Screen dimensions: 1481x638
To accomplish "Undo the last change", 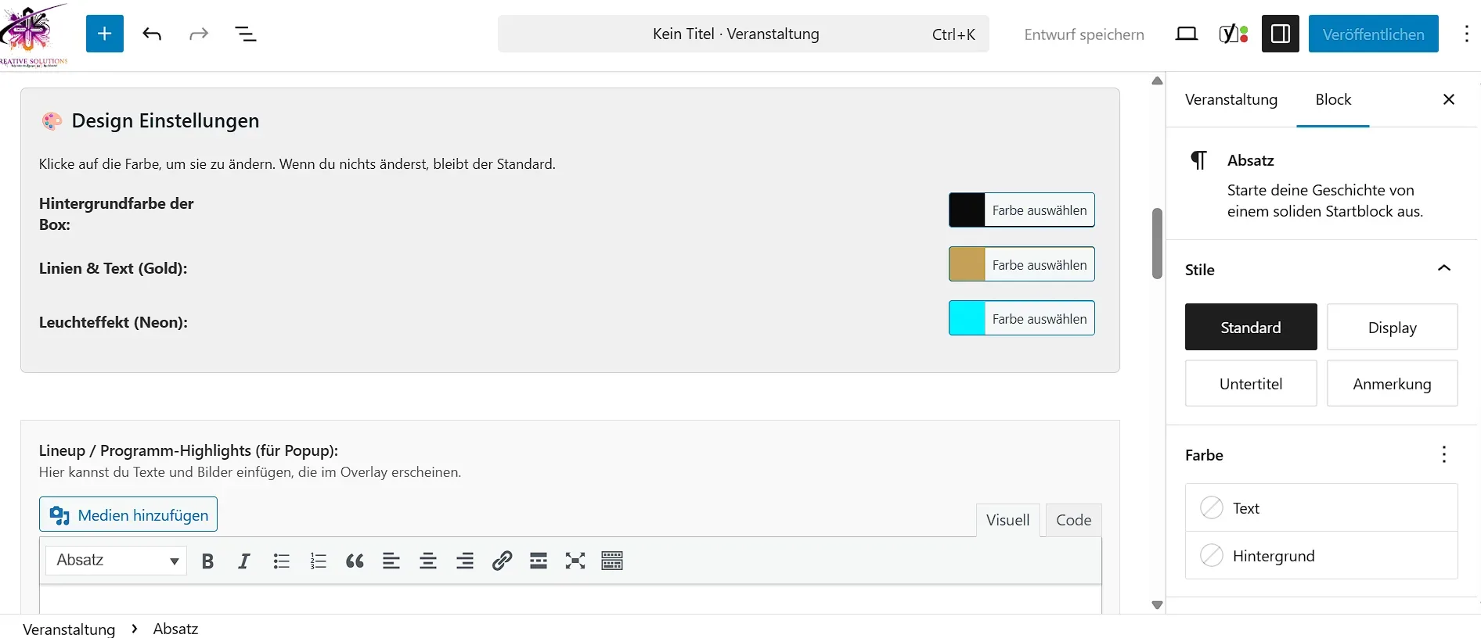I will click(152, 34).
